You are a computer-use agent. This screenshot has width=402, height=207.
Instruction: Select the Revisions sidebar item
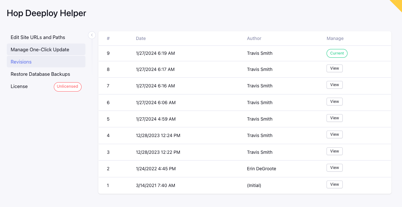(x=21, y=62)
